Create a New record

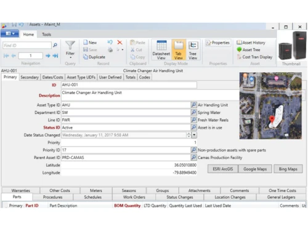pos(90,43)
